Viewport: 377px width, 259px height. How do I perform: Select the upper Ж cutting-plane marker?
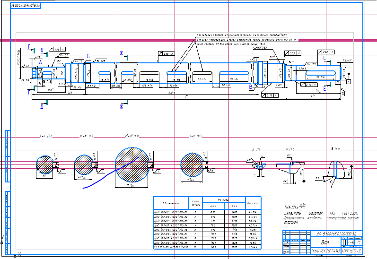point(122,52)
